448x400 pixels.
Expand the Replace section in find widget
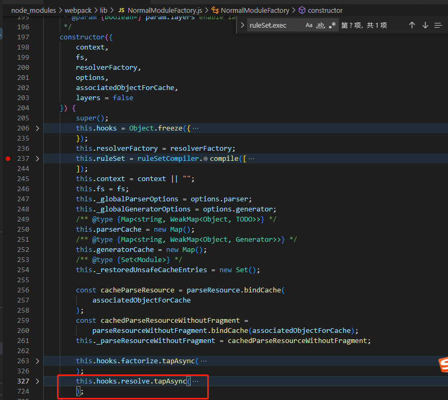pyautogui.click(x=242, y=25)
